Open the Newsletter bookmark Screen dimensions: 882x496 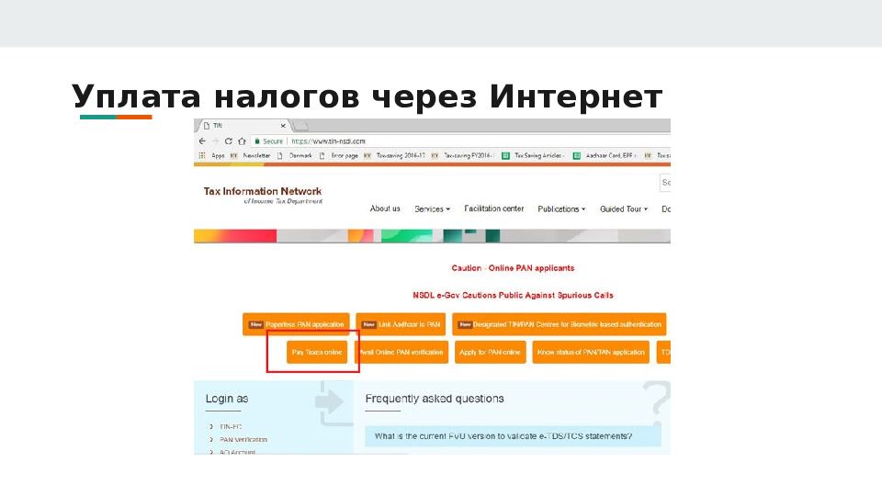(250, 155)
